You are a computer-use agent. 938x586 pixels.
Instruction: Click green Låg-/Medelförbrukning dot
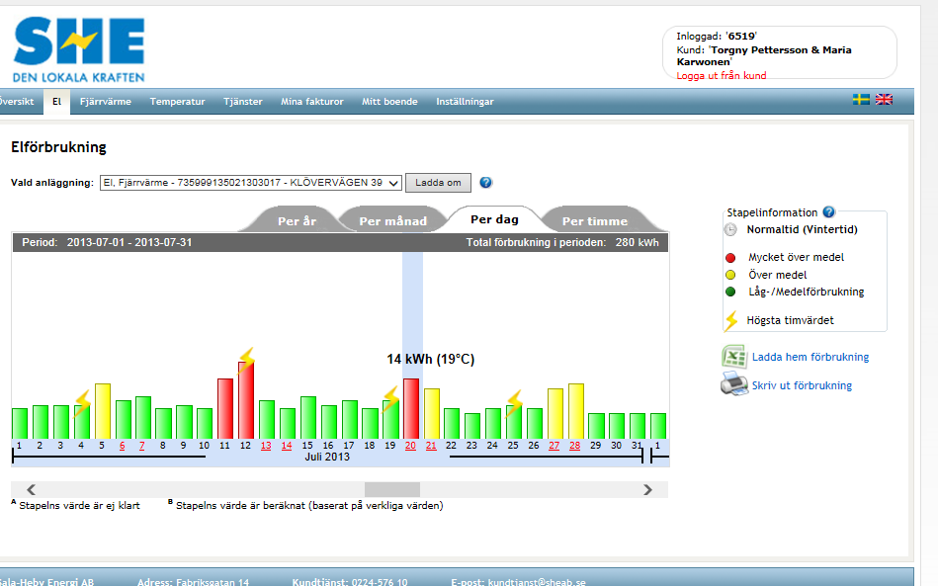pyautogui.click(x=730, y=292)
